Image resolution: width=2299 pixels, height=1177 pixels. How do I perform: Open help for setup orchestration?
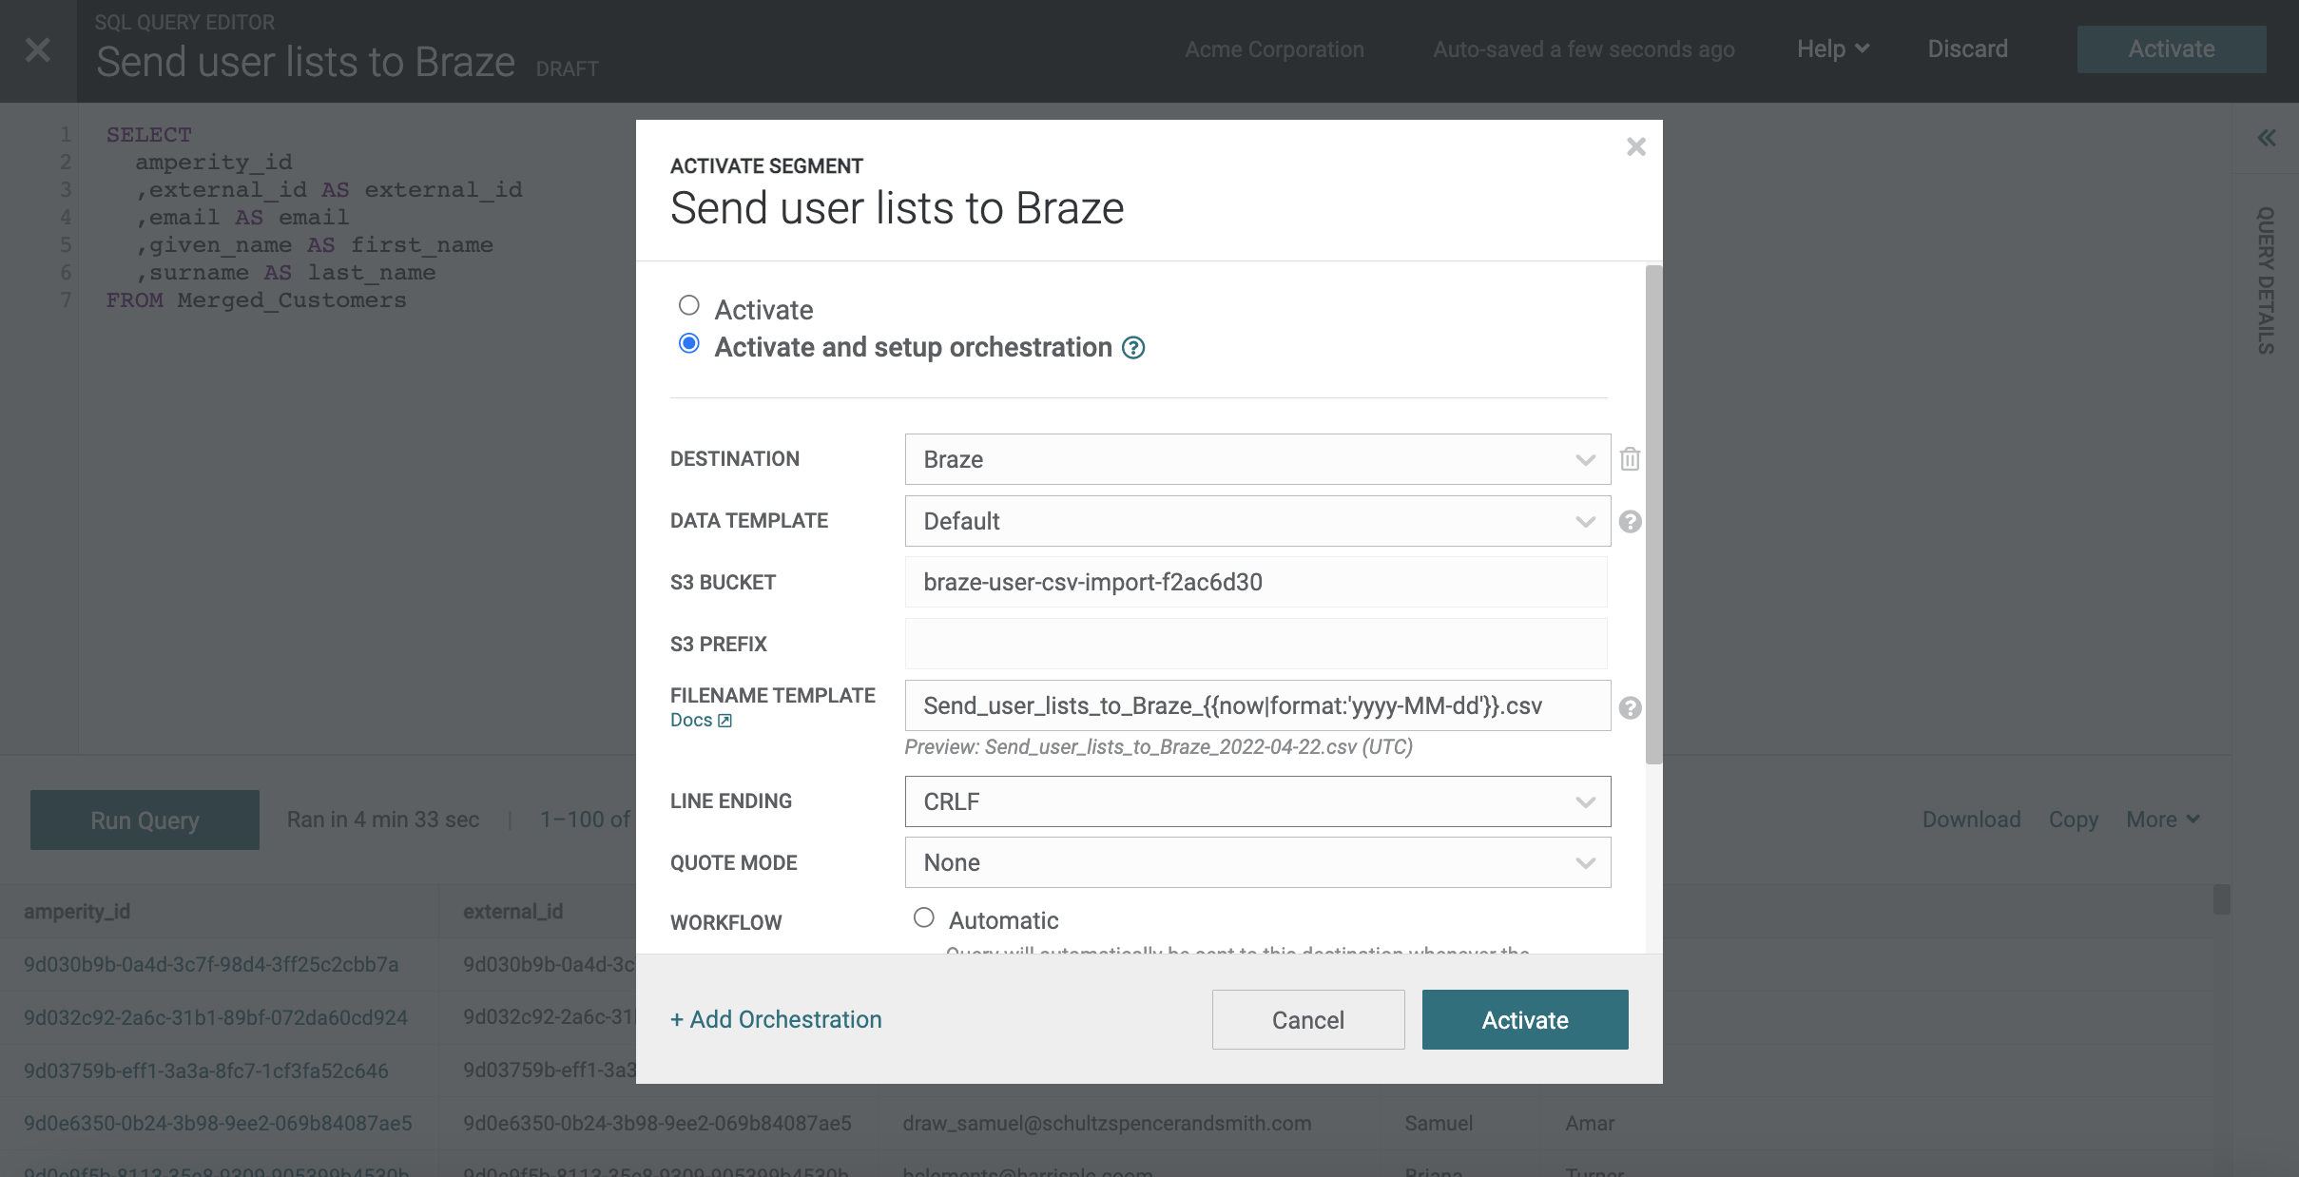1133,348
